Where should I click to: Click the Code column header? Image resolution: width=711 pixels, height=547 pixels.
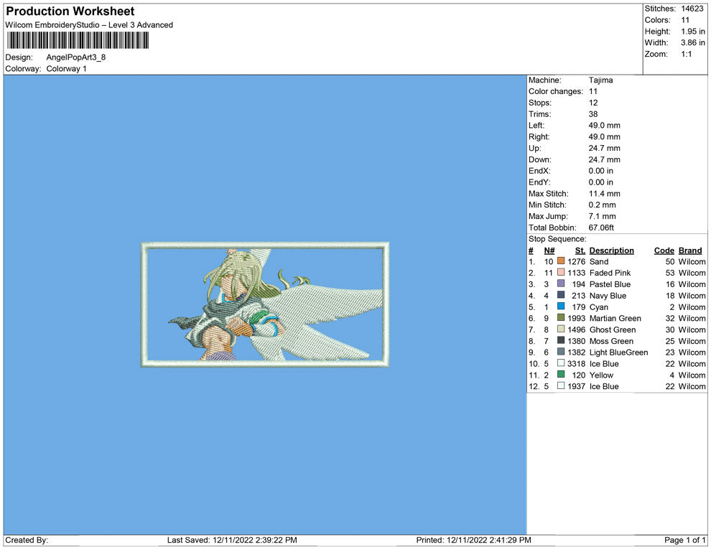(664, 251)
